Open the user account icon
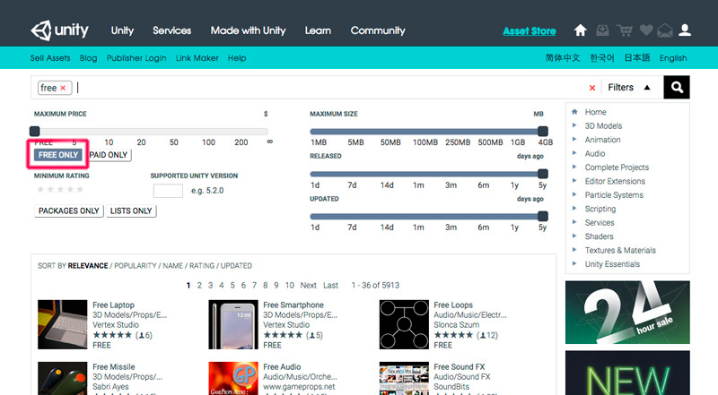This screenshot has height=395, width=718. pyautogui.click(x=685, y=30)
